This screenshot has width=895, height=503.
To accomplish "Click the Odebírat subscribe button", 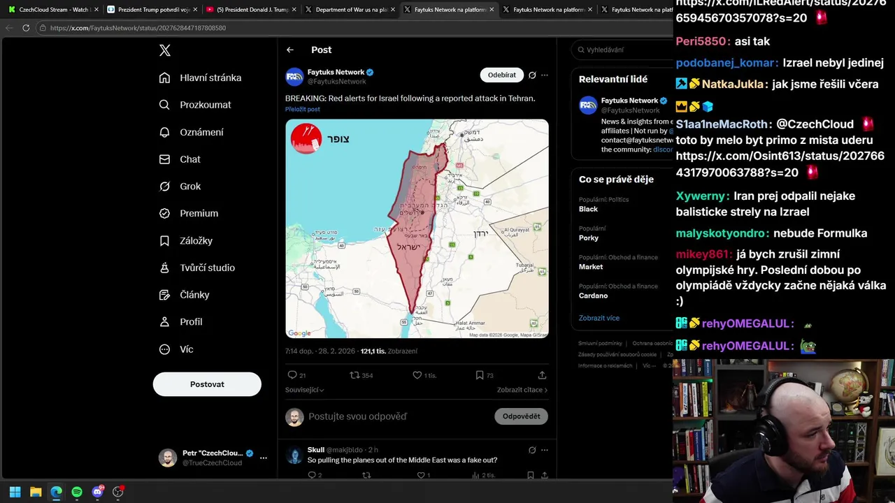I will [x=501, y=75].
